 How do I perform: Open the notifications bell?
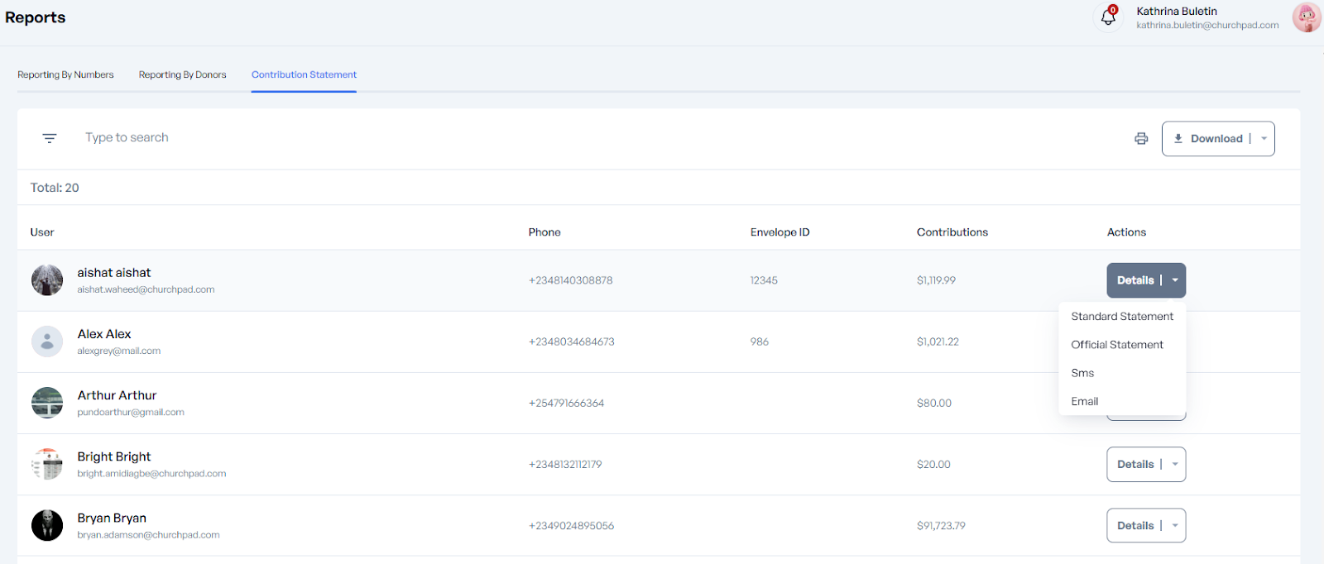pos(1108,17)
